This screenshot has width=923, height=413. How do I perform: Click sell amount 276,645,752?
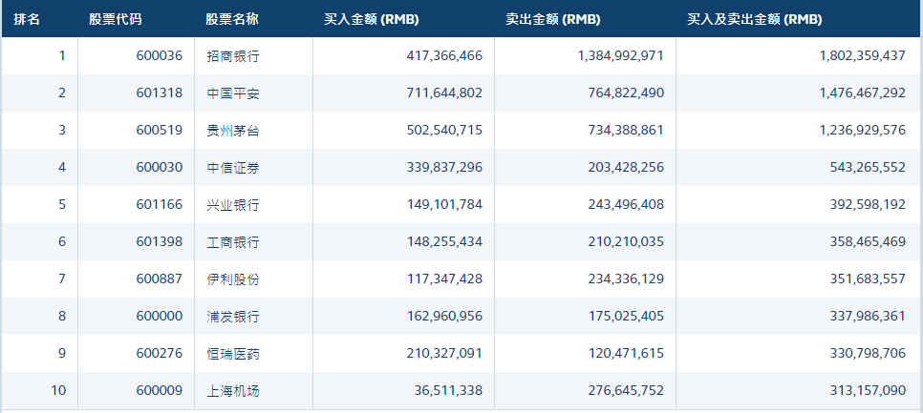coord(626,390)
